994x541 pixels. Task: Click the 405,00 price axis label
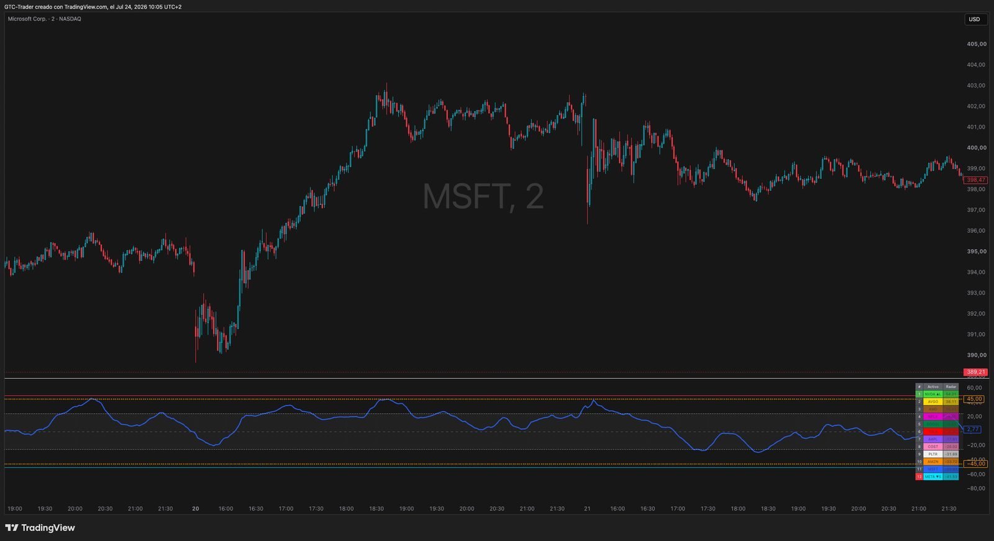pos(976,44)
